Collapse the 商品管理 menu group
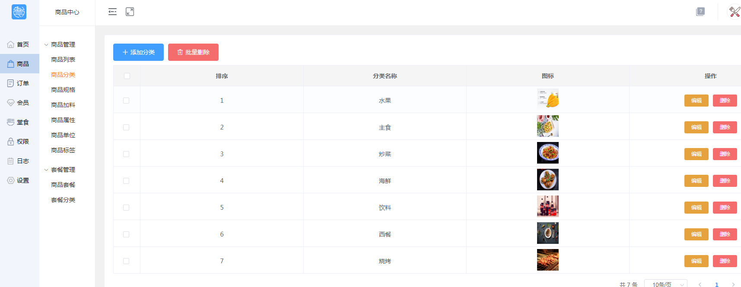The height and width of the screenshot is (287, 741). pyautogui.click(x=46, y=44)
